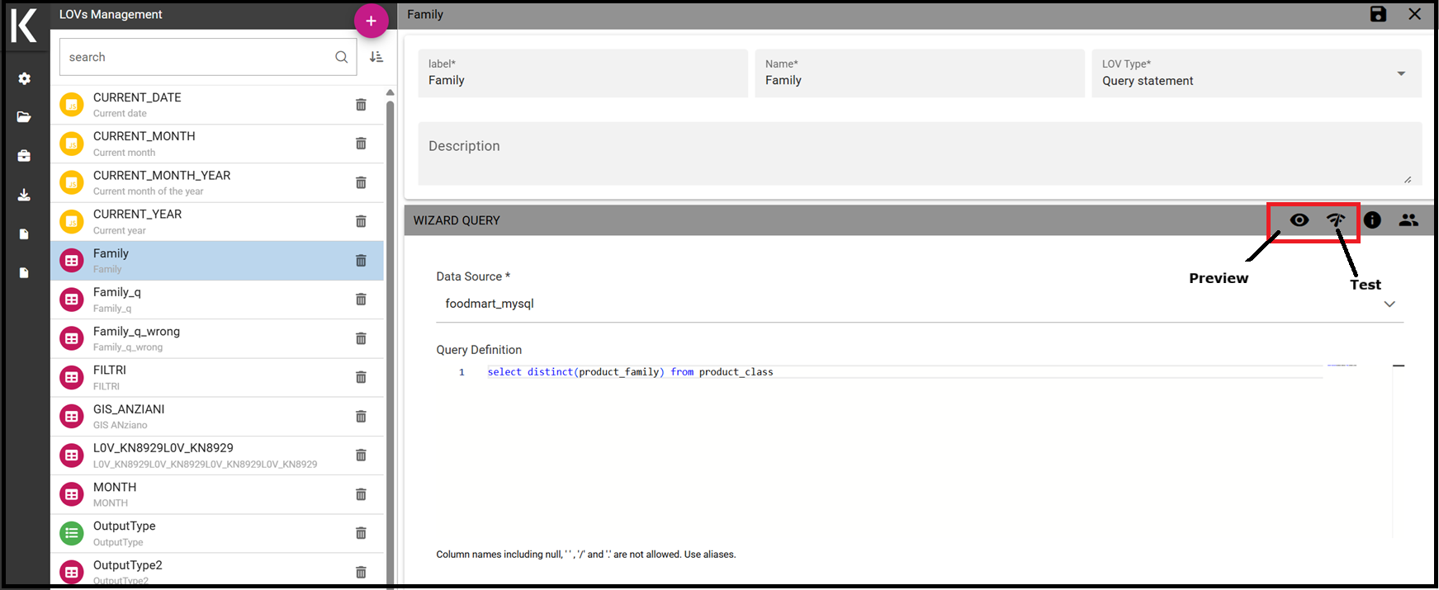Screen dimensions: 1439x590
Task: Select FILTRI list item
Action: coord(217,377)
